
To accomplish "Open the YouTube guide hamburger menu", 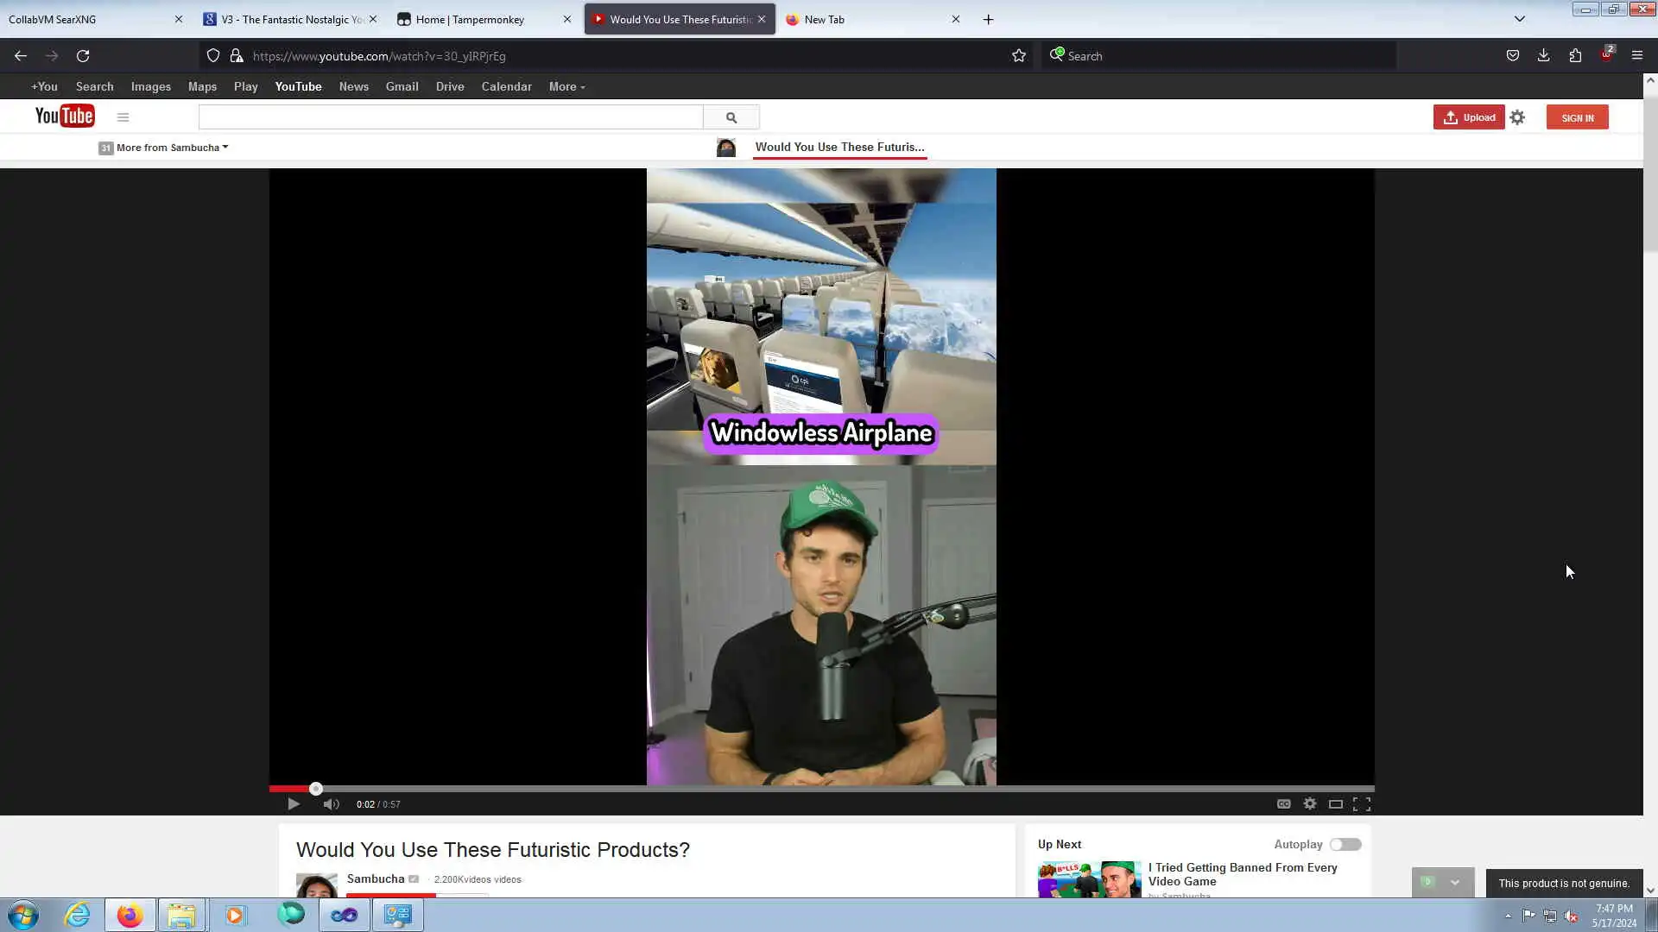I will (123, 117).
